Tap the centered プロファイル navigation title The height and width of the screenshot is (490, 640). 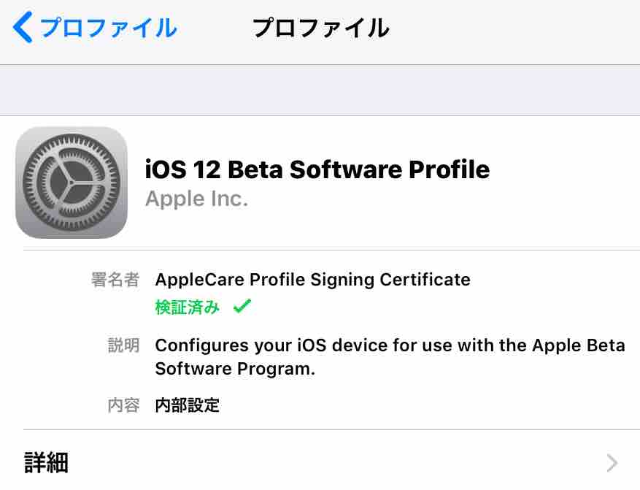pos(320,28)
